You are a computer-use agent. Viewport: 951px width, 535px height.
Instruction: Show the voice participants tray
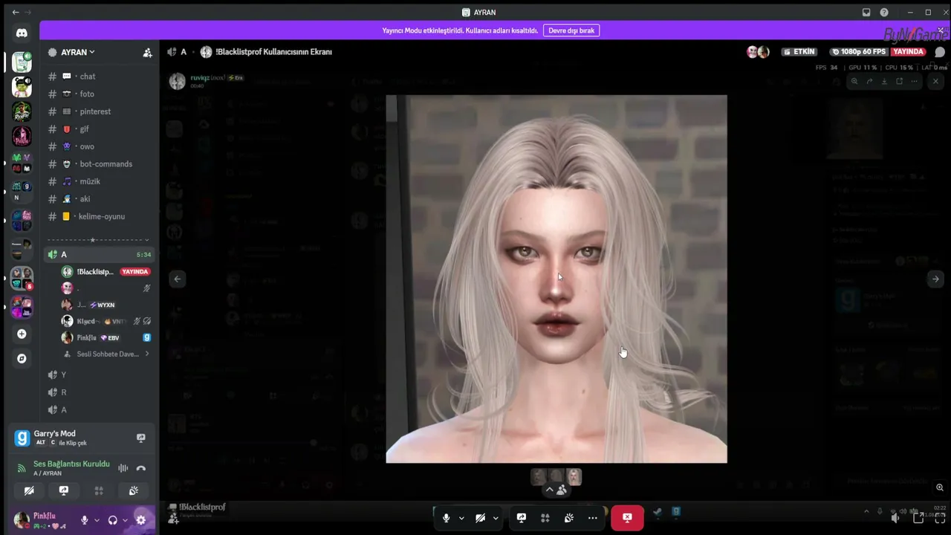coord(556,490)
